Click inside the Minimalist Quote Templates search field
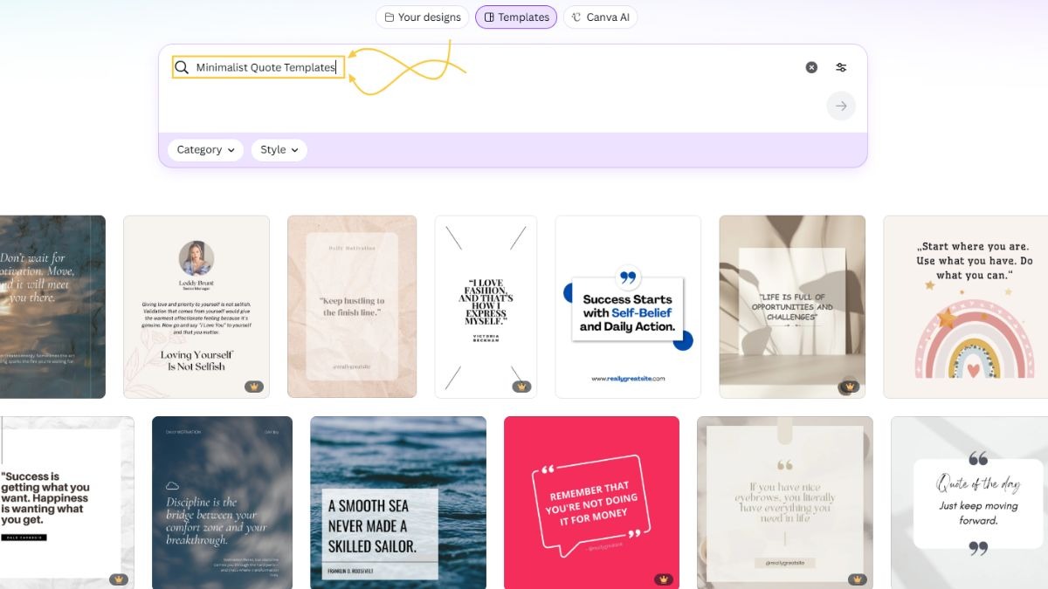This screenshot has width=1048, height=589. pyautogui.click(x=262, y=67)
